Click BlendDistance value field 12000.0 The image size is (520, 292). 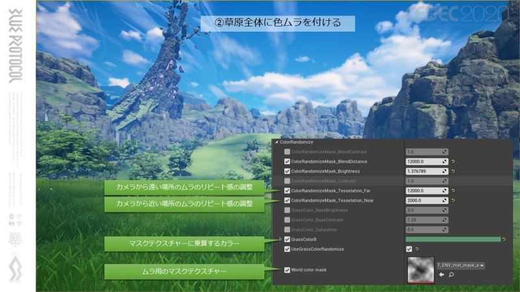pyautogui.click(x=427, y=162)
